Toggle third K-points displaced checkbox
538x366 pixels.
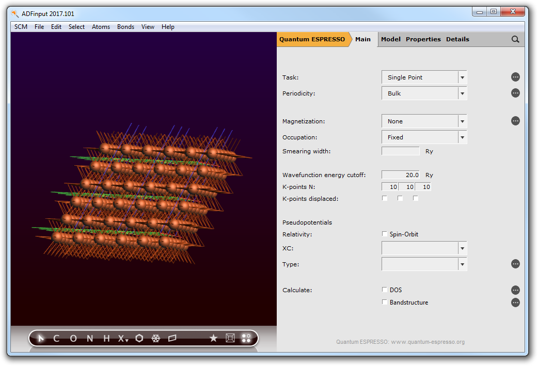tap(416, 198)
